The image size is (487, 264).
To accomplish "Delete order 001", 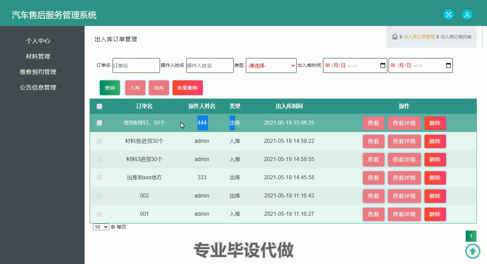I will [435, 214].
